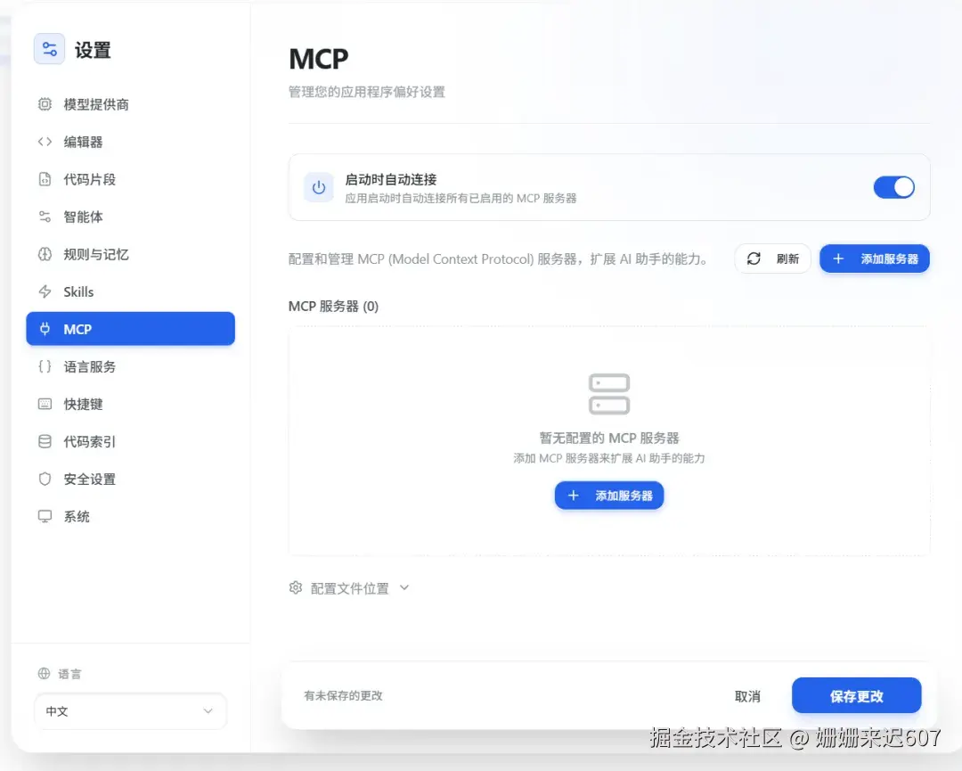Click the 刷新 refresh button
This screenshot has width=962, height=771.
772,258
